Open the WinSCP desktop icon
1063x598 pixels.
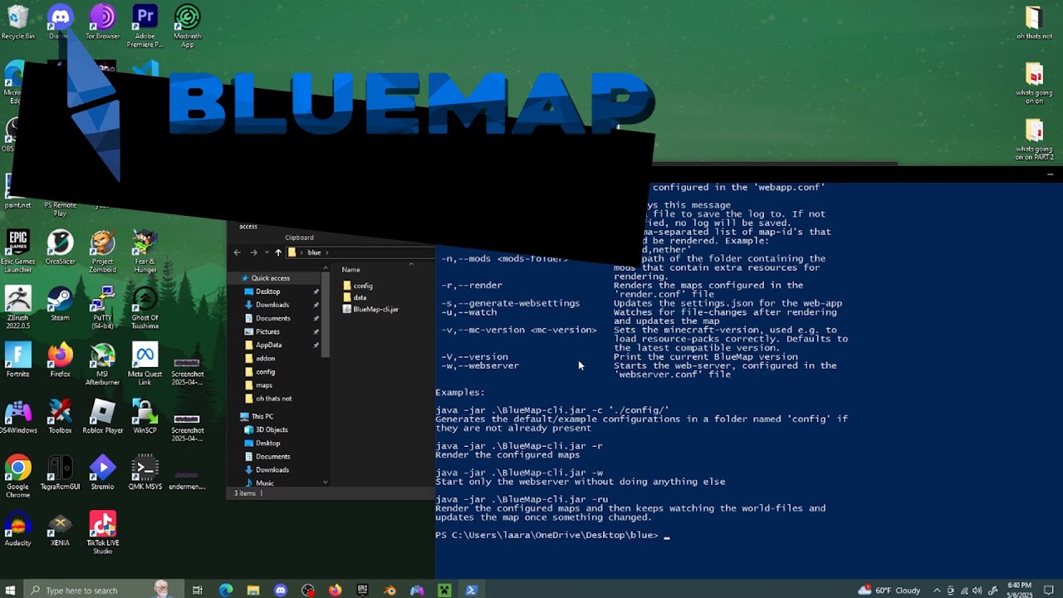click(x=145, y=416)
